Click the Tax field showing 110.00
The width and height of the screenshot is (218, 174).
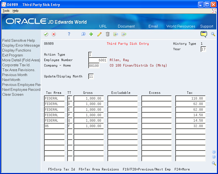pyautogui.click(x=190, y=98)
